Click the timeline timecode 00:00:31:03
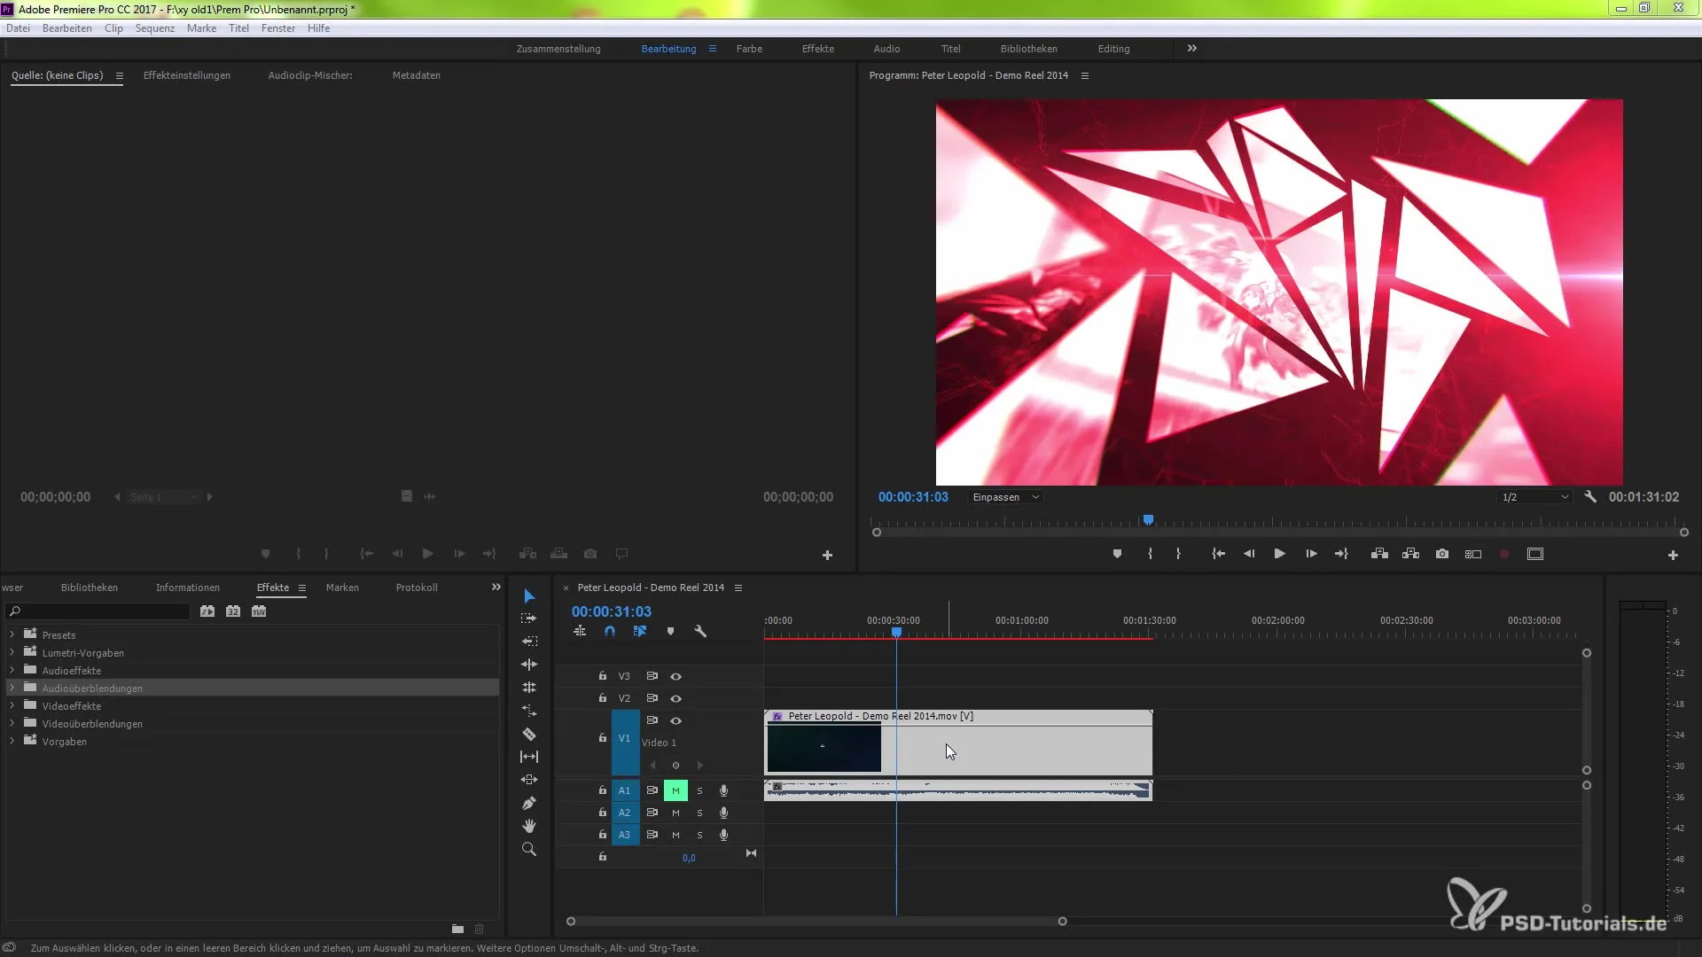 [611, 611]
